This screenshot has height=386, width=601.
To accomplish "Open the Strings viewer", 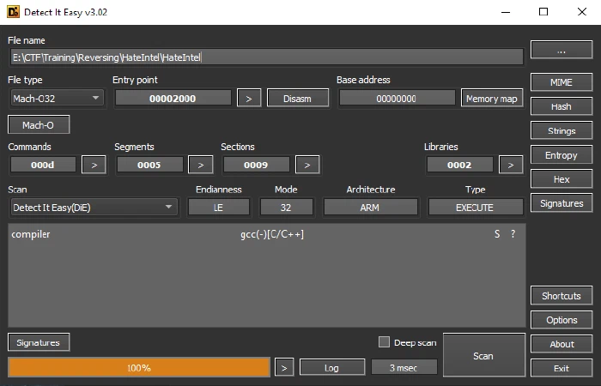I will point(562,131).
